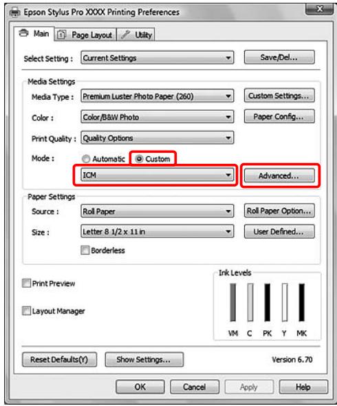
Task: Switch to the Main tab
Action: (34, 34)
